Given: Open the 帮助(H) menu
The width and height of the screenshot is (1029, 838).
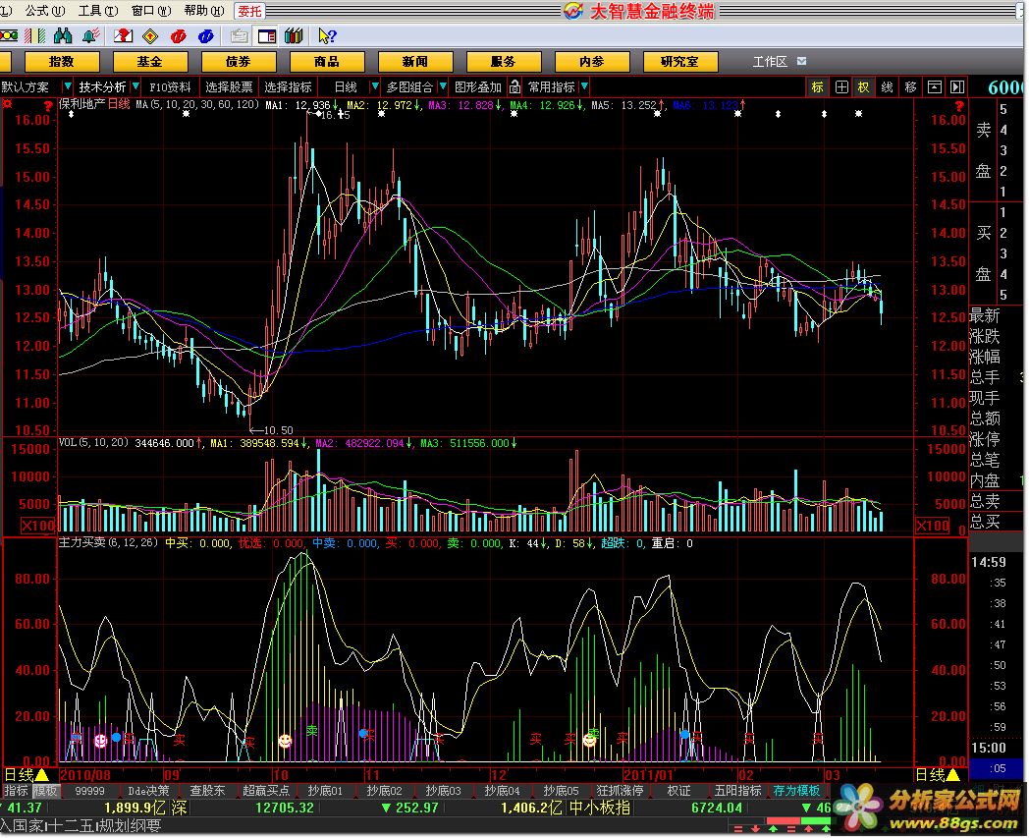Looking at the screenshot, I should (x=204, y=11).
